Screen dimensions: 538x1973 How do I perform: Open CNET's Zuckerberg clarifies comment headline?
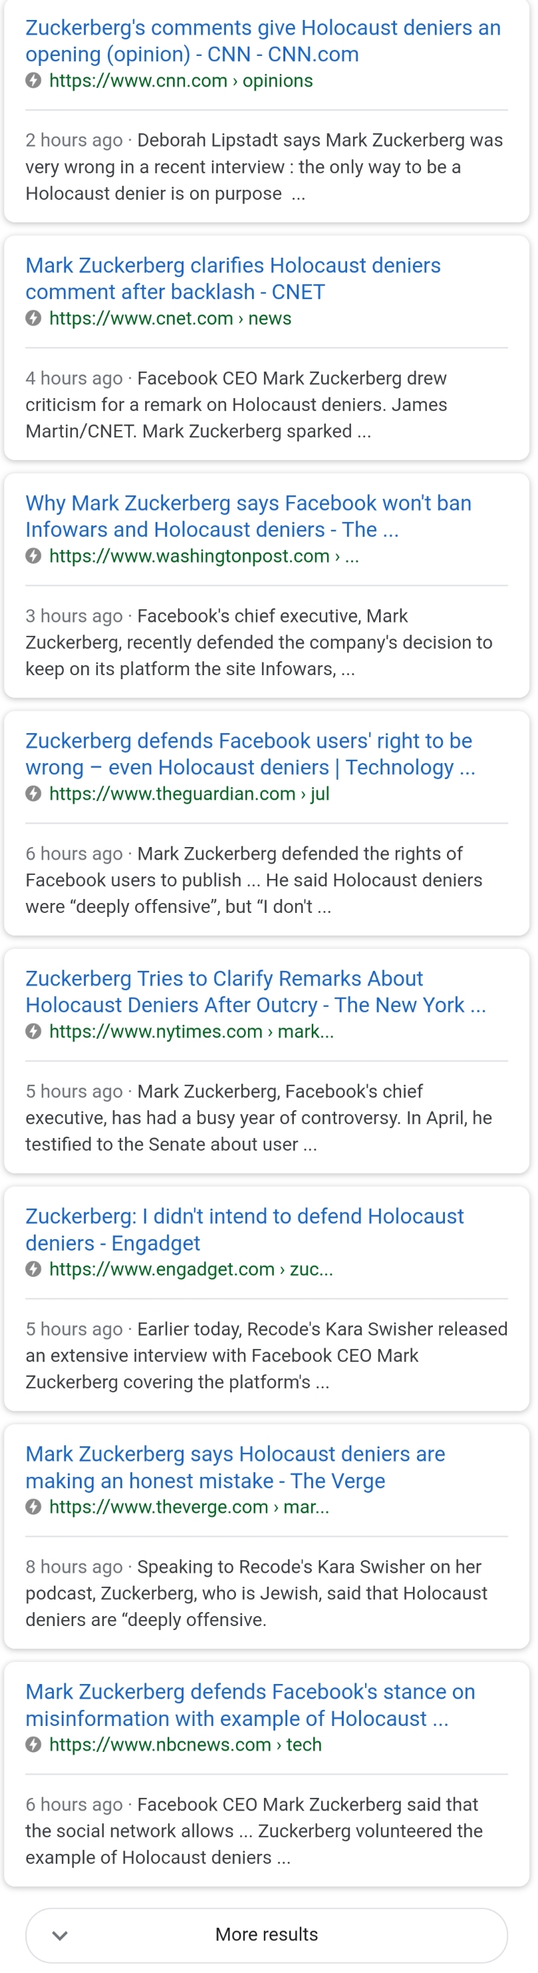(x=233, y=278)
